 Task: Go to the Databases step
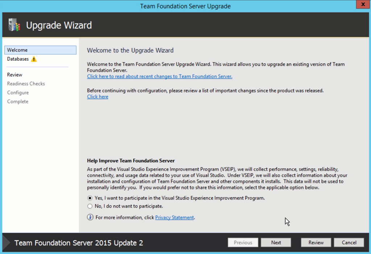(18, 59)
